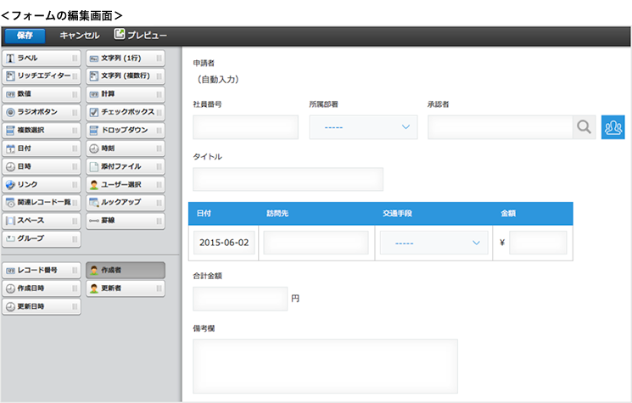Click the magnifier search icon beside 承認者

tap(584, 127)
